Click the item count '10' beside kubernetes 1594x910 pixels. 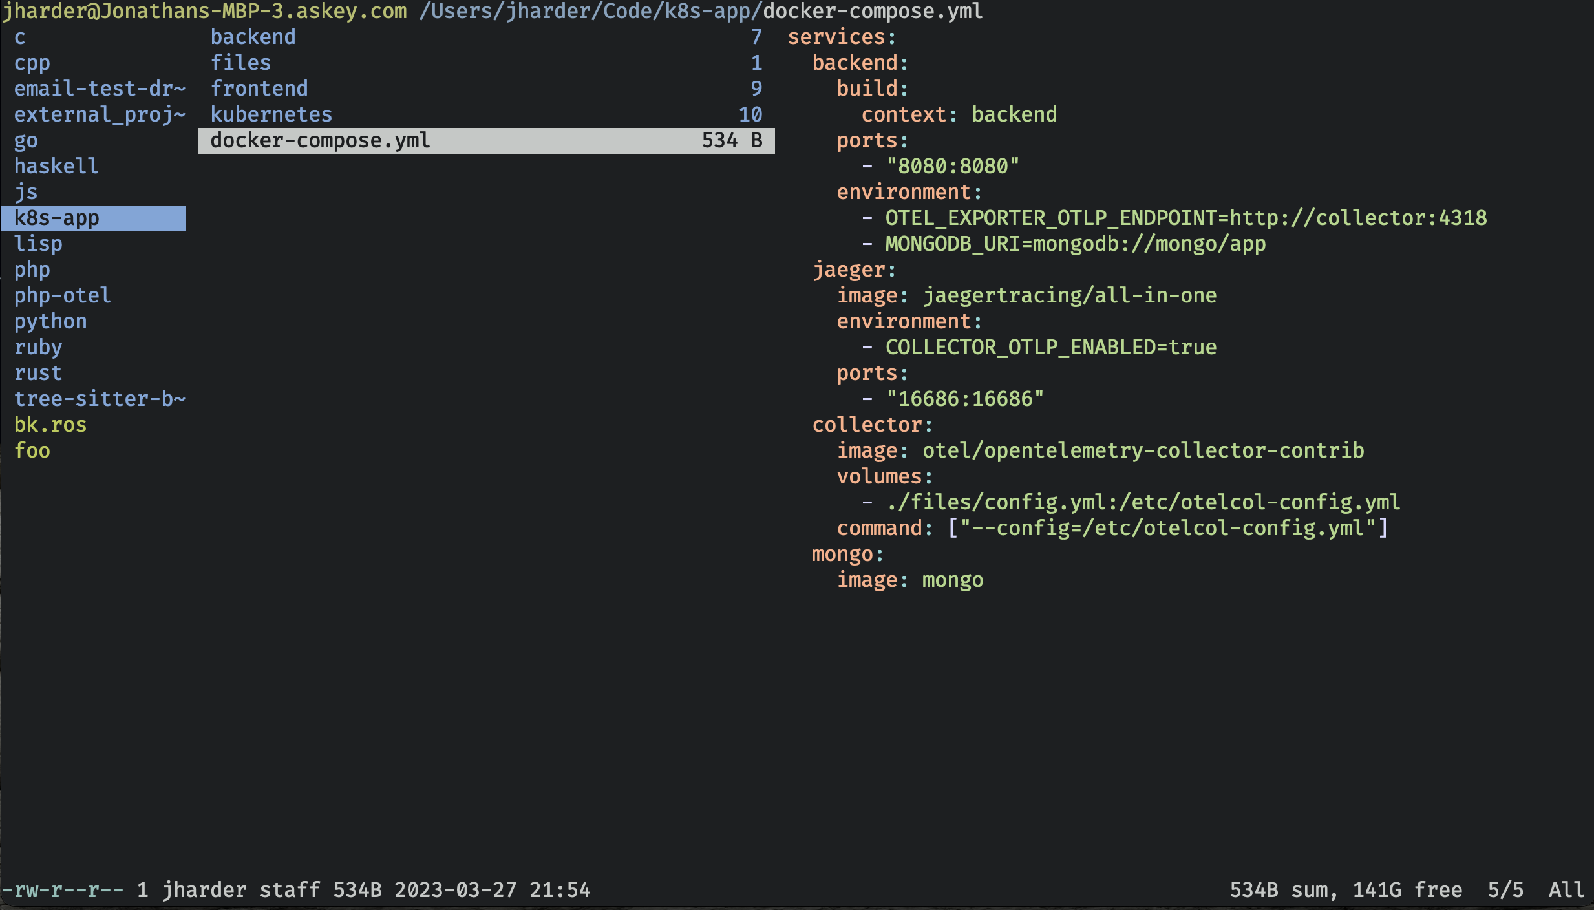[751, 115]
